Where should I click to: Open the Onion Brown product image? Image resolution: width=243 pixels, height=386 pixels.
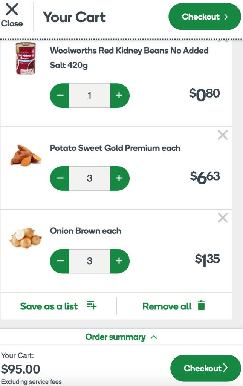pyautogui.click(x=25, y=237)
